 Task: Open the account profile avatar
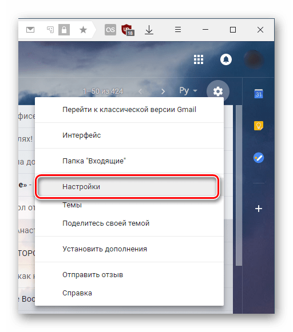click(254, 59)
